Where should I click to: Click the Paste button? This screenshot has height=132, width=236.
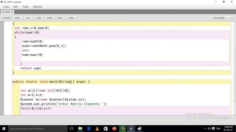(x=49, y=18)
